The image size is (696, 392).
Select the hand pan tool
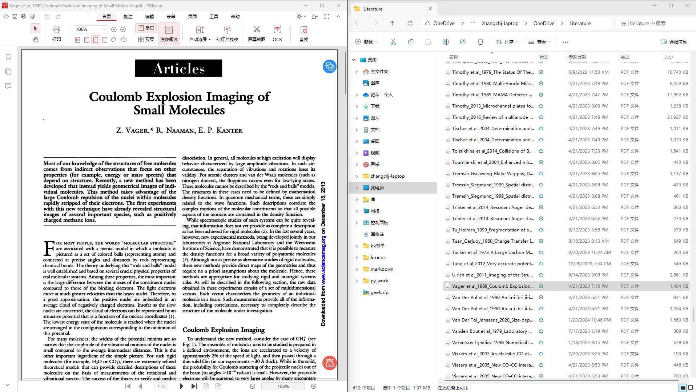point(35,39)
